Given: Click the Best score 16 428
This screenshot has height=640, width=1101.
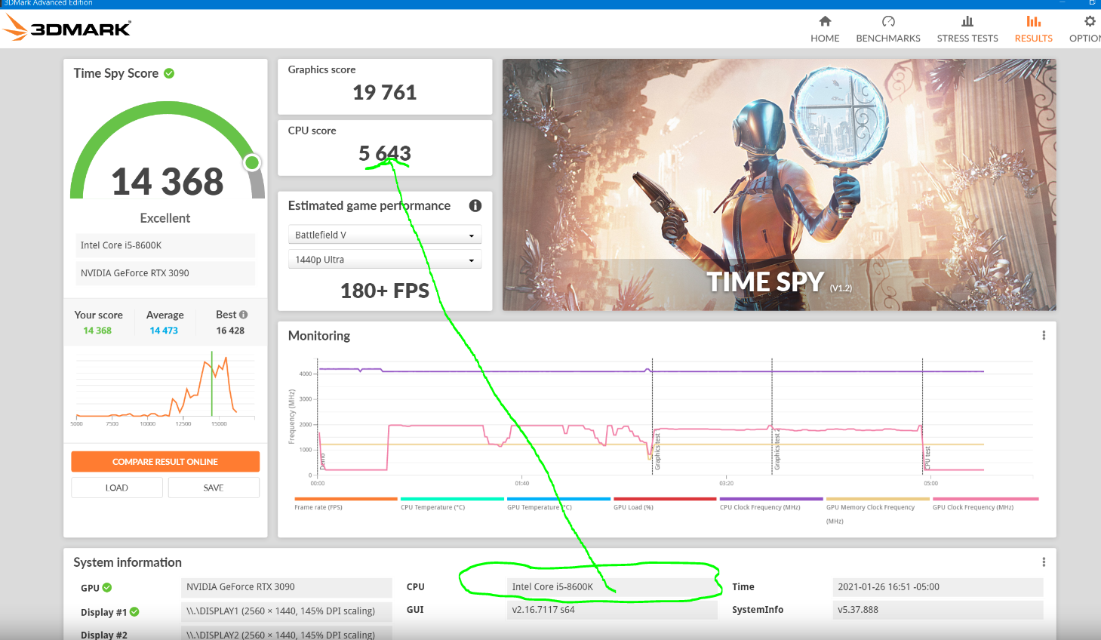Looking at the screenshot, I should [230, 331].
